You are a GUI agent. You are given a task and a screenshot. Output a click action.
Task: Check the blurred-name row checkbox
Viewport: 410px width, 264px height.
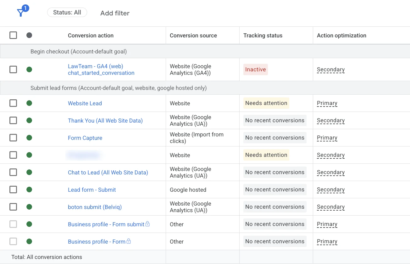(13, 155)
